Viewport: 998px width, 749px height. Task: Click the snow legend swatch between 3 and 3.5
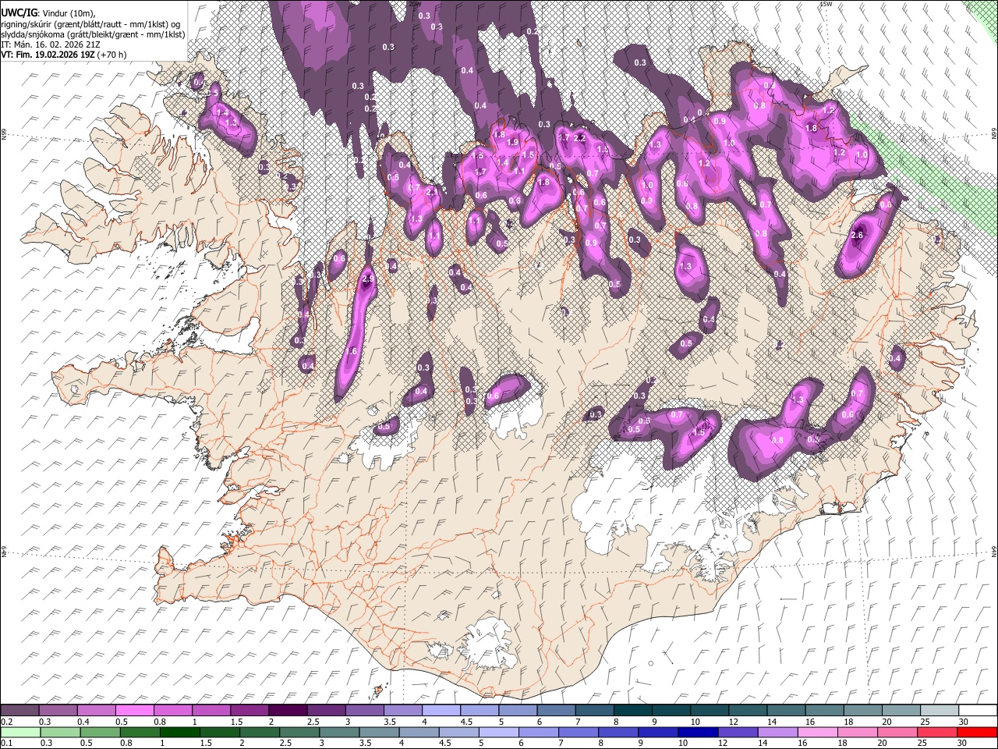363,711
